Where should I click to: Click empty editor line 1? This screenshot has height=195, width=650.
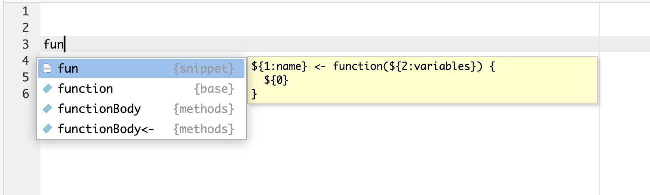(320, 11)
